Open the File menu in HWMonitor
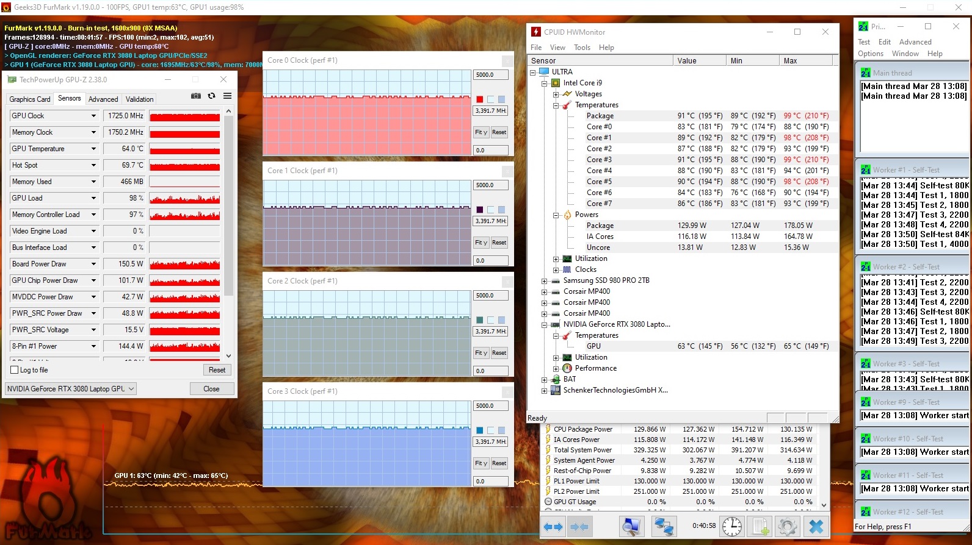The width and height of the screenshot is (972, 545). point(536,48)
